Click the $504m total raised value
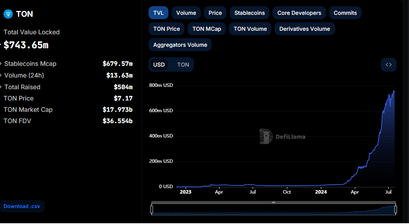This screenshot has width=409, height=224. pyautogui.click(x=123, y=87)
